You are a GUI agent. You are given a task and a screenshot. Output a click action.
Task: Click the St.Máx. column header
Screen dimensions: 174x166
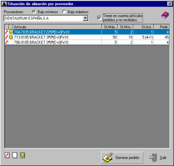tap(109, 27)
